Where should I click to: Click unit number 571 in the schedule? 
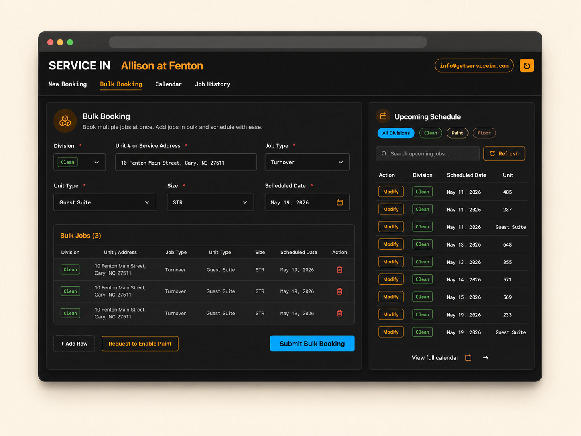click(x=507, y=280)
